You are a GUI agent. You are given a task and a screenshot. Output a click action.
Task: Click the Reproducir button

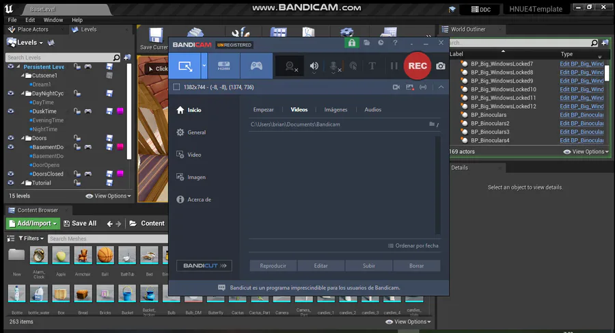click(273, 266)
